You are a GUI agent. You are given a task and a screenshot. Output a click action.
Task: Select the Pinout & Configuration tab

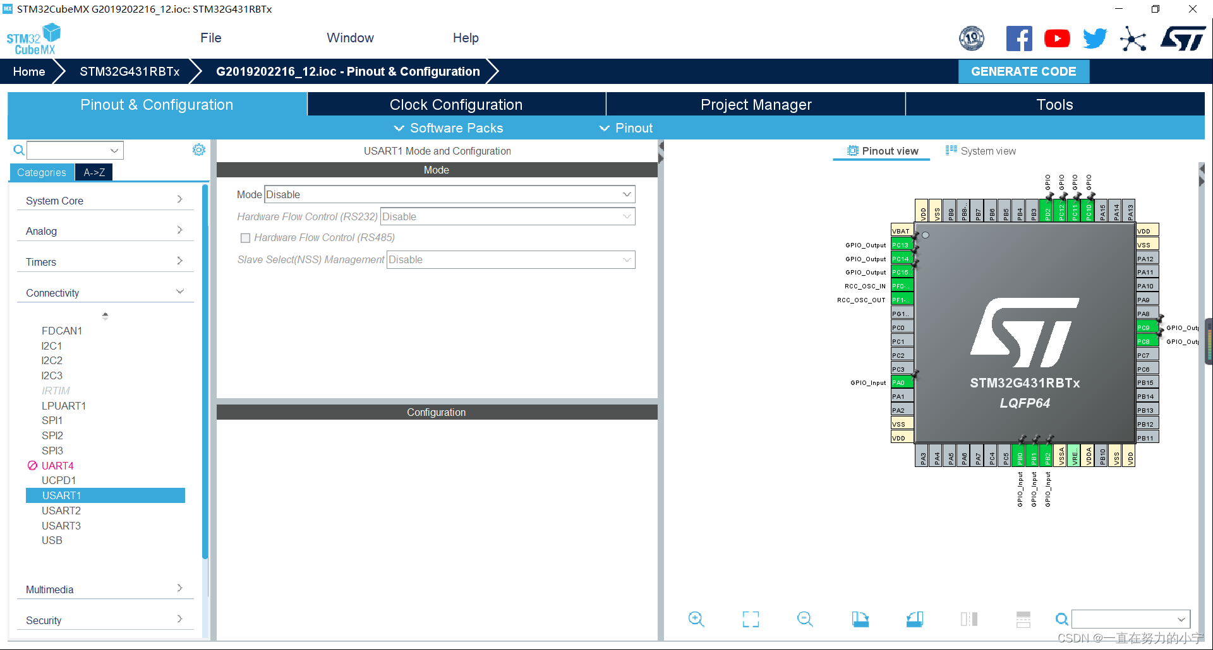(157, 105)
